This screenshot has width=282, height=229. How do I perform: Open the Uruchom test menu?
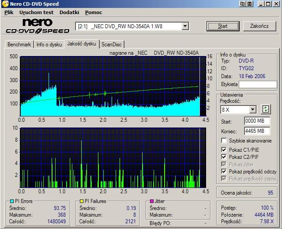tap(36, 12)
